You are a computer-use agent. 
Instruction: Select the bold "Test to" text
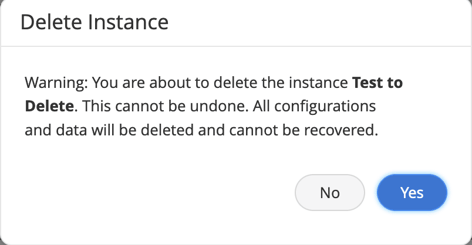pyautogui.click(x=377, y=83)
